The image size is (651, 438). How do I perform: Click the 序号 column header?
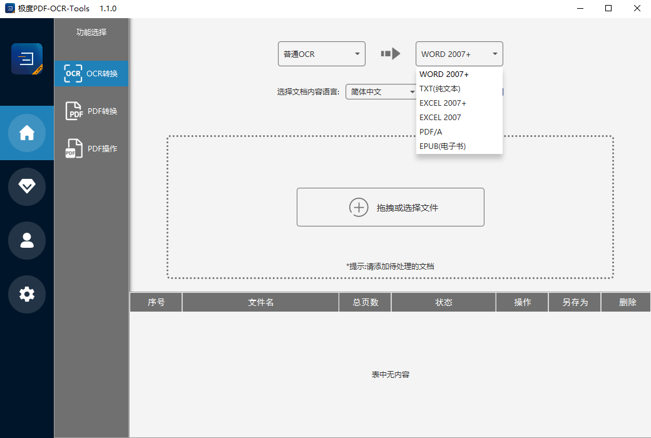pyautogui.click(x=156, y=302)
